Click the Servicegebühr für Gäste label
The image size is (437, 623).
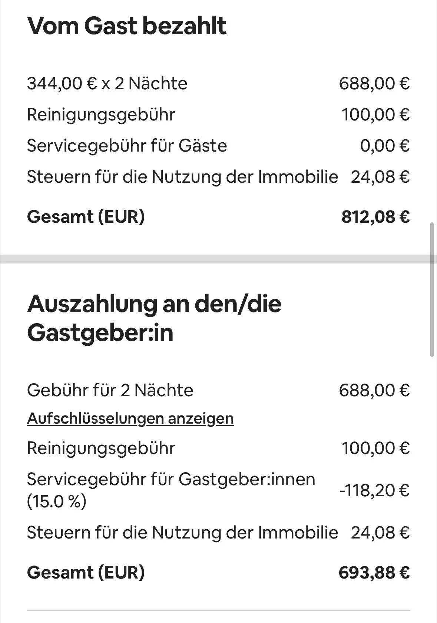(127, 145)
